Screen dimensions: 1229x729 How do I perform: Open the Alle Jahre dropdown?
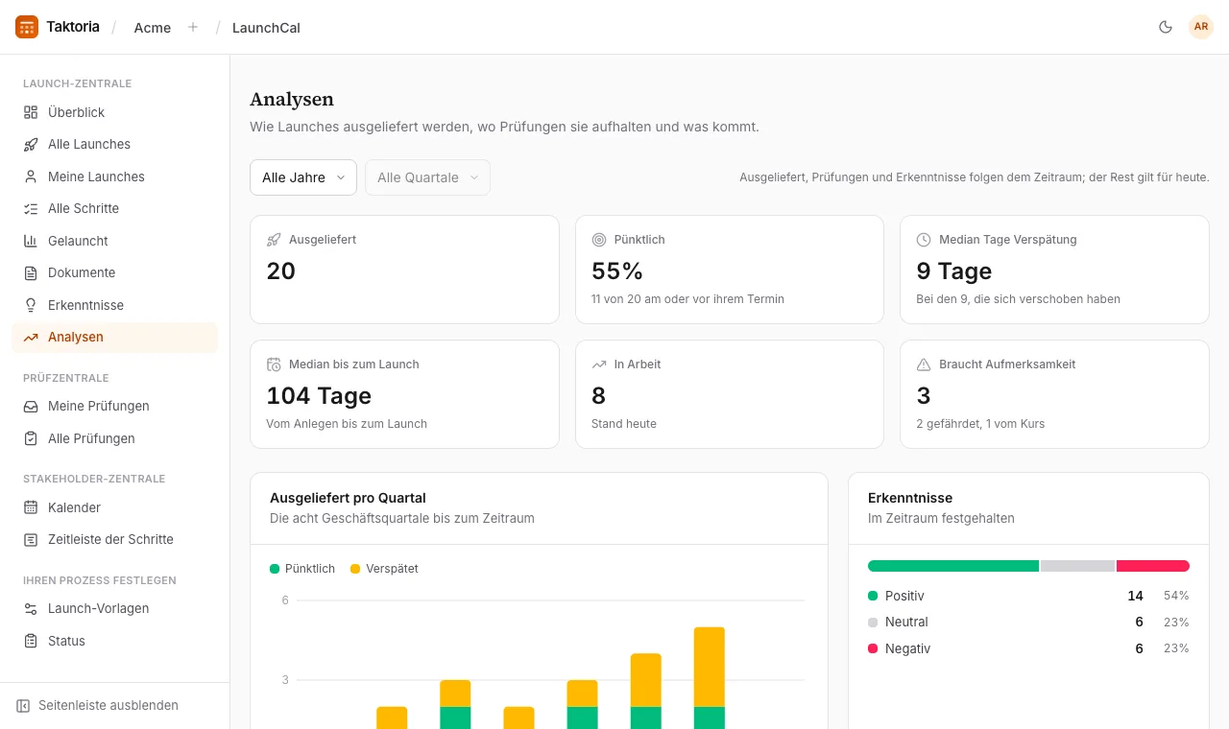(x=303, y=177)
